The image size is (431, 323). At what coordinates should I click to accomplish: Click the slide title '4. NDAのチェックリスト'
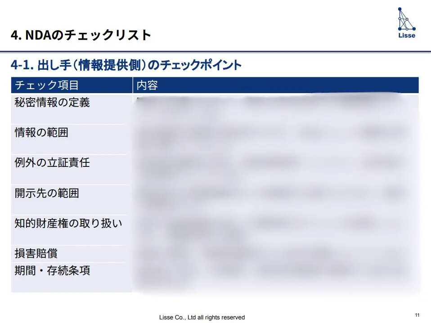tap(81, 35)
